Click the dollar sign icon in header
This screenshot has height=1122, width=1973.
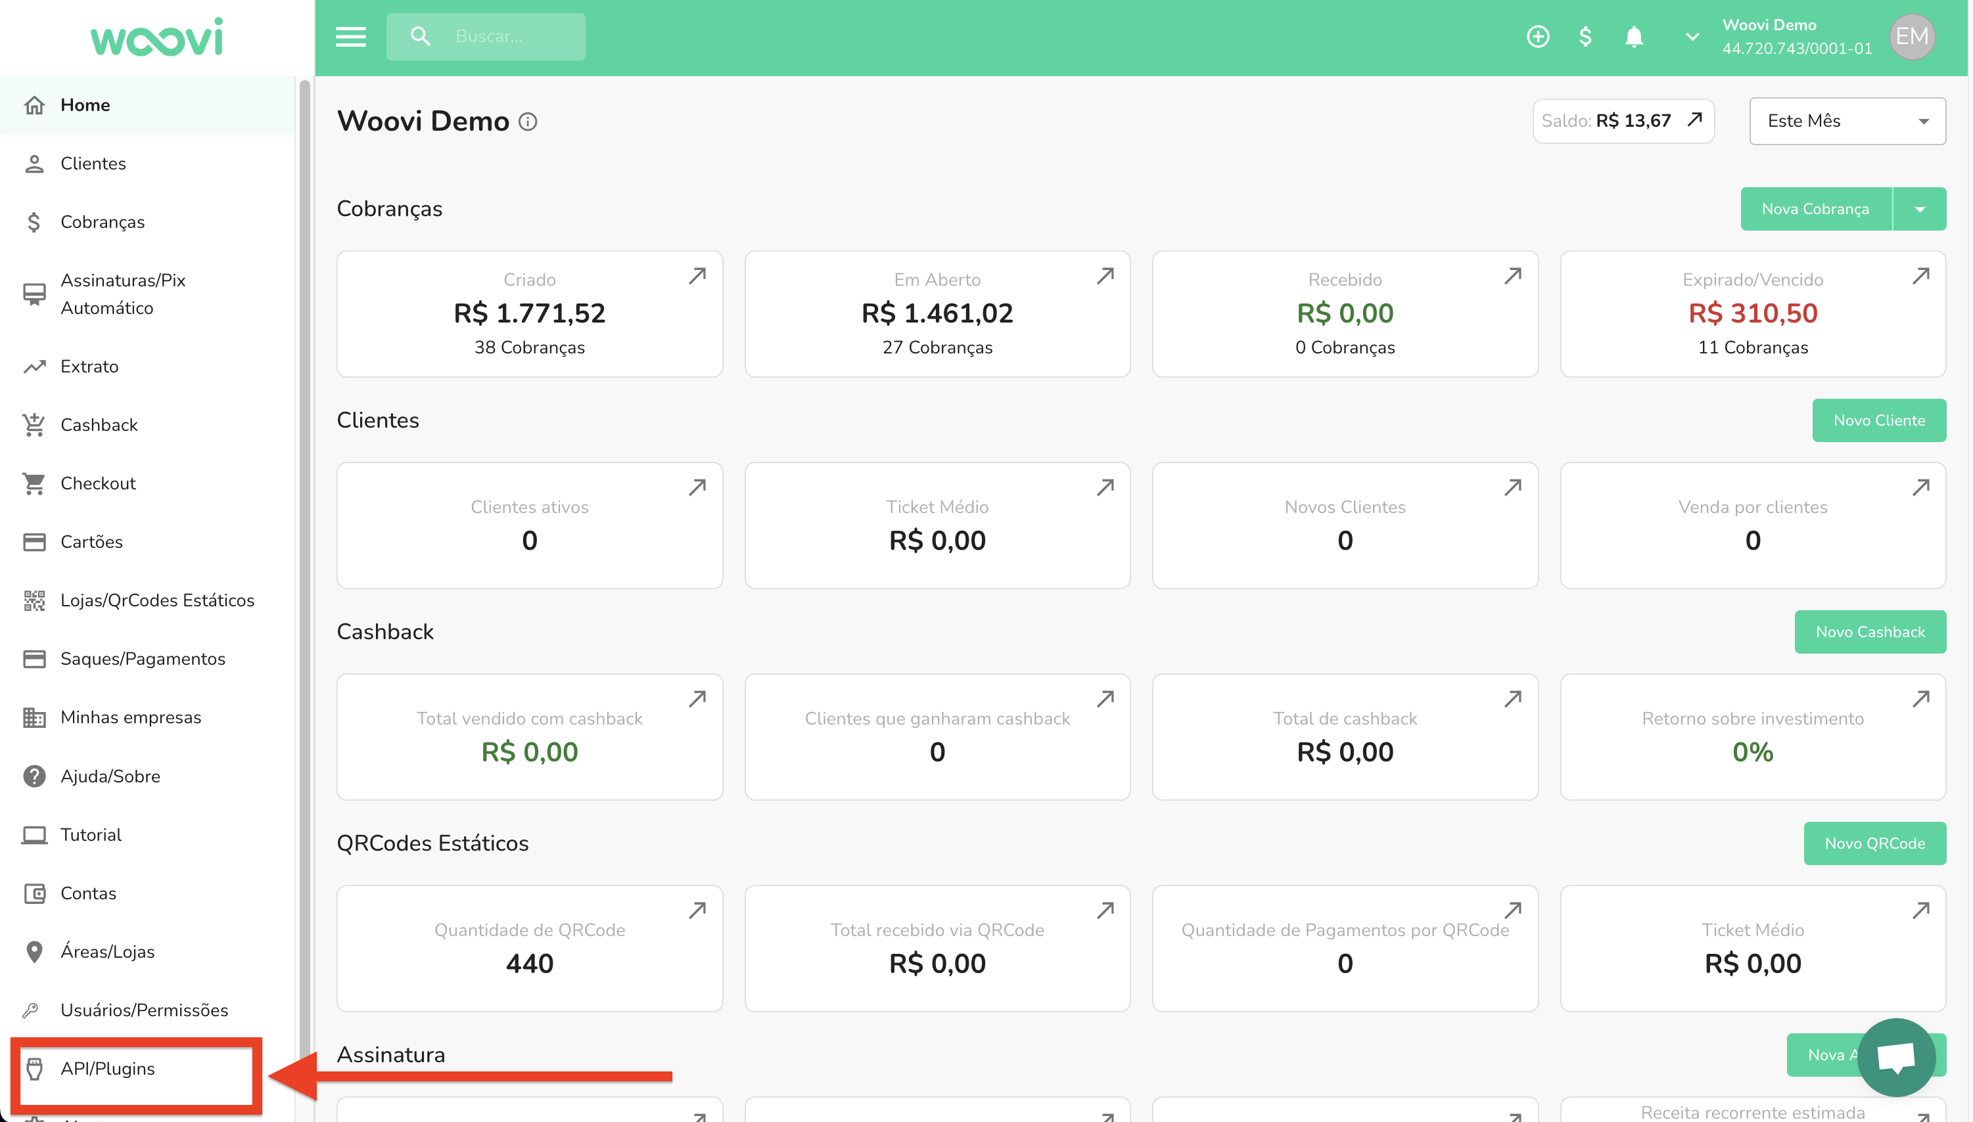[x=1585, y=36]
